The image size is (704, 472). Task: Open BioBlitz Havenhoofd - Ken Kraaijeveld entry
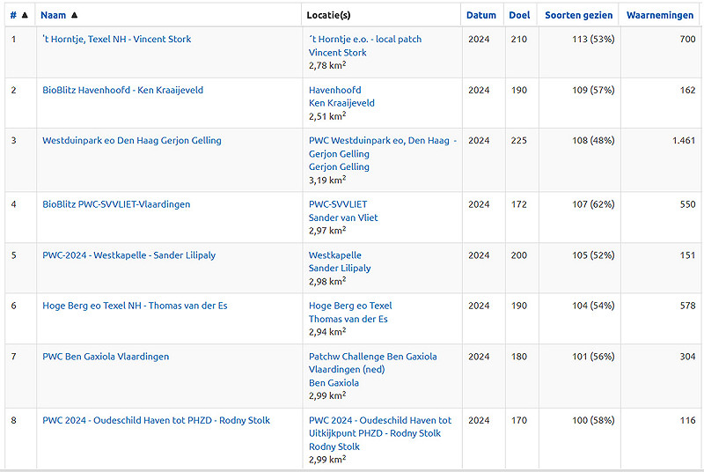tap(122, 90)
